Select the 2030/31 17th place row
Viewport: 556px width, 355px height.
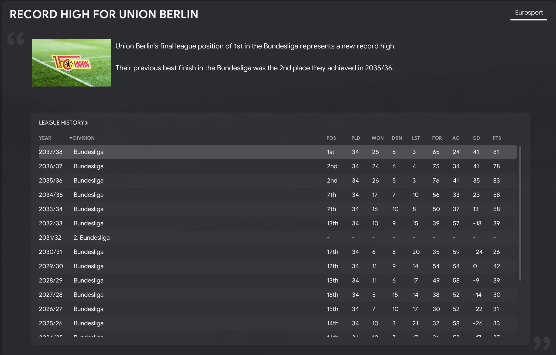[x=277, y=252]
